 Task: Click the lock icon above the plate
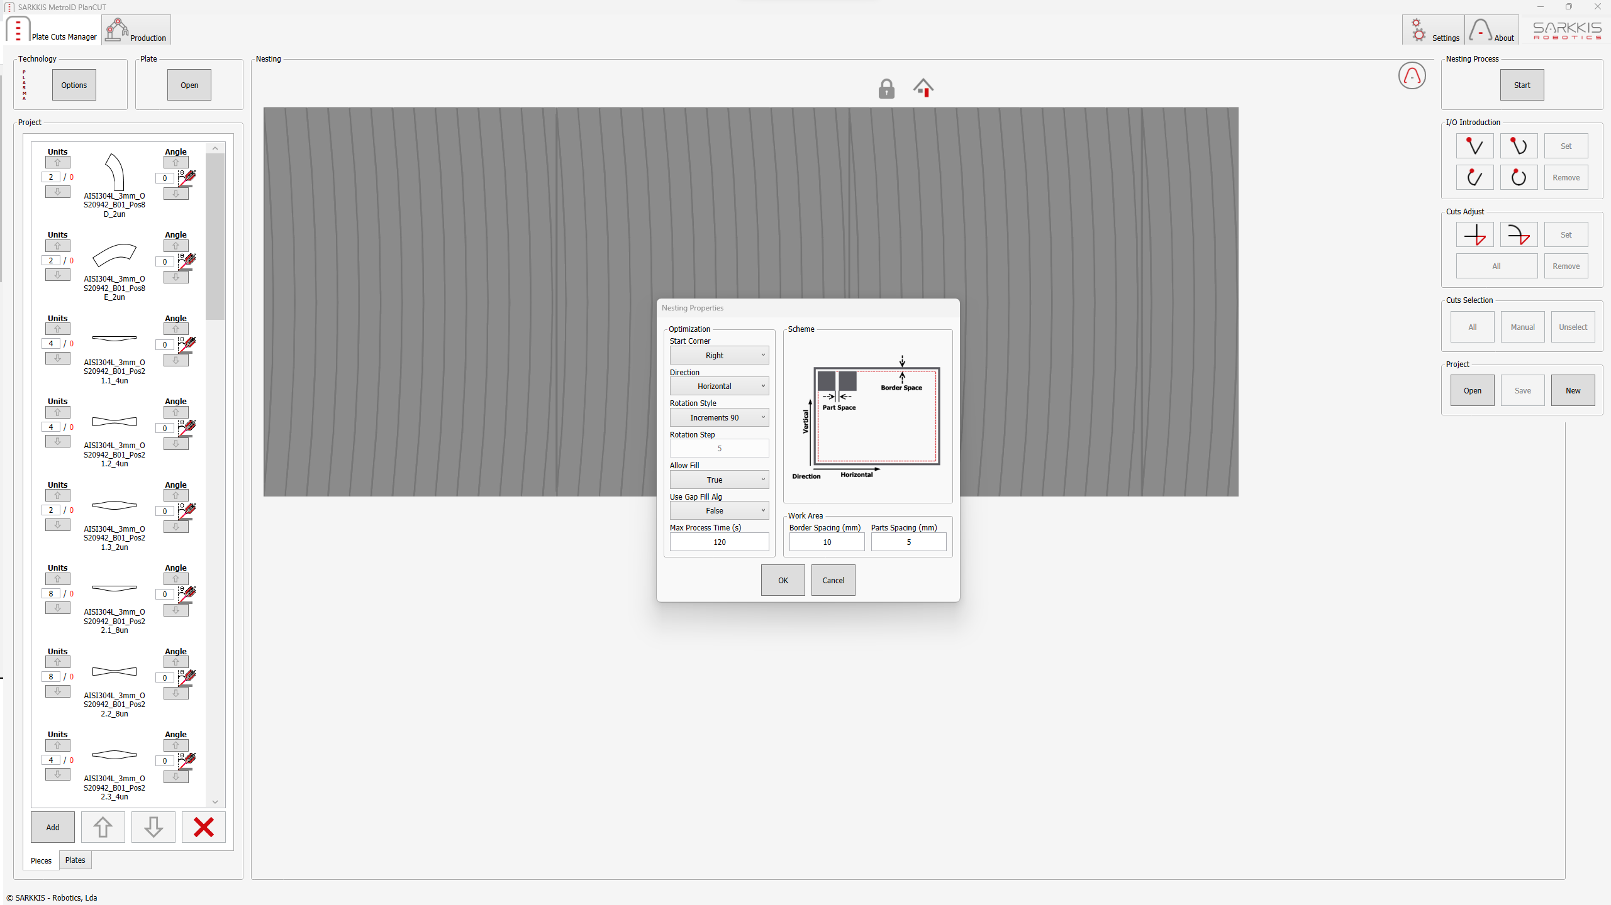pyautogui.click(x=886, y=89)
